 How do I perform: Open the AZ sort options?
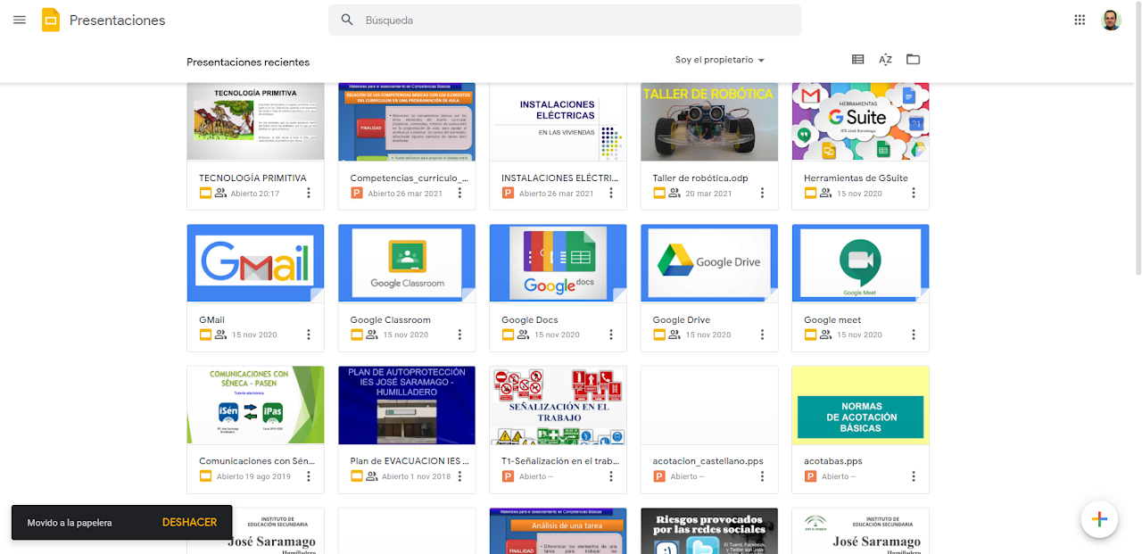pos(885,60)
